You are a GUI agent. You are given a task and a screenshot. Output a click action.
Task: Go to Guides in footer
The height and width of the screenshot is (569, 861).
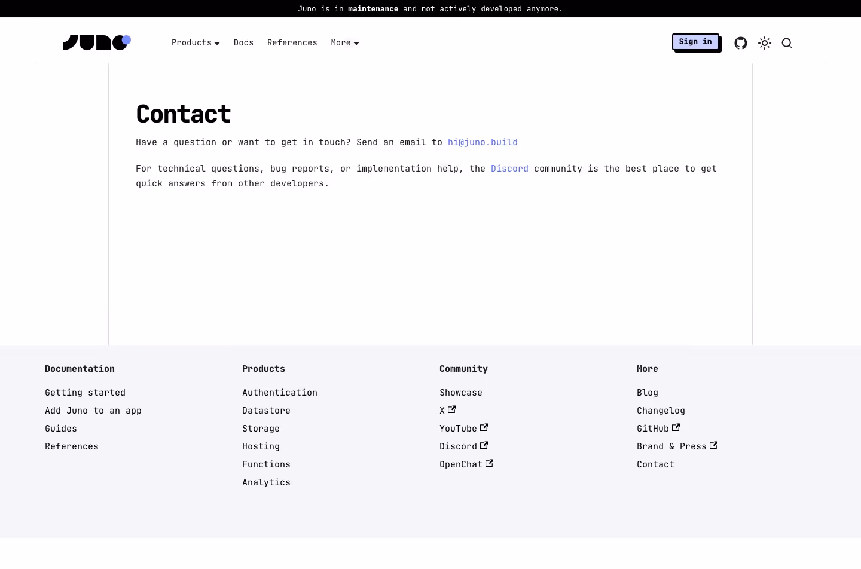coord(61,429)
